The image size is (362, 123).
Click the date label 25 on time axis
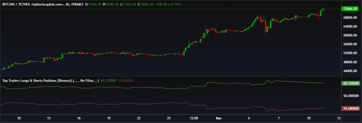coord(169,118)
